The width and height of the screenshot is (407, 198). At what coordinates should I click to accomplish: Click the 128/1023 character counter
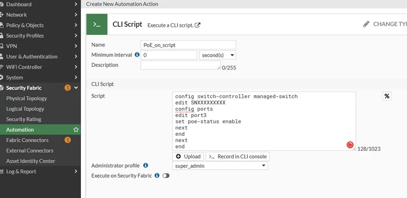coord(369,149)
